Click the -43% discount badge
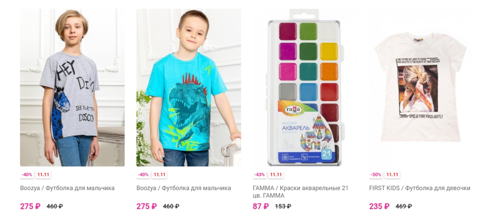Image resolution: width=488 pixels, height=224 pixels. coord(260,175)
